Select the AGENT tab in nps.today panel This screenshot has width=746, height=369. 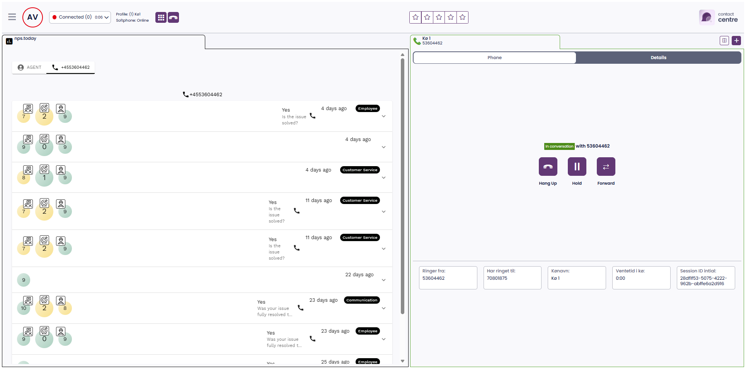(x=29, y=67)
